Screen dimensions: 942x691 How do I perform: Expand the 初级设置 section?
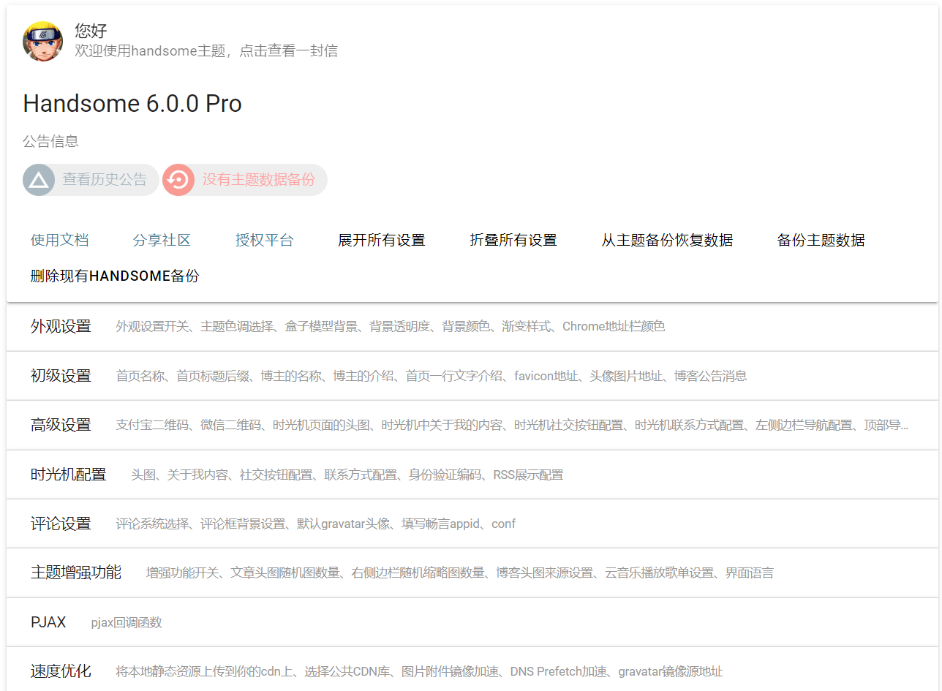coord(472,376)
